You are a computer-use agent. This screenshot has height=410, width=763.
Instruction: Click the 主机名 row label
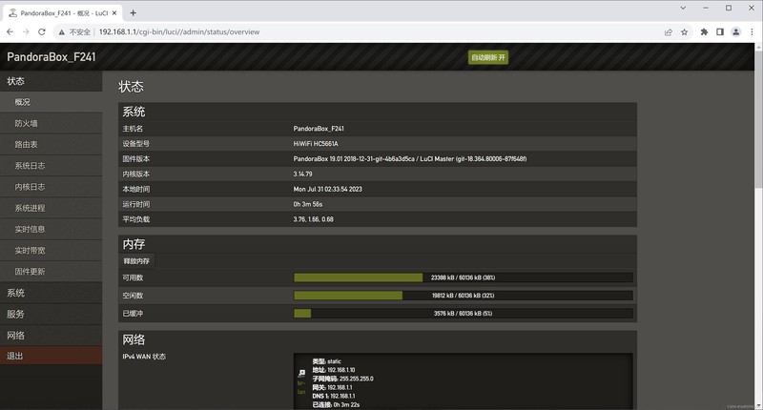133,129
